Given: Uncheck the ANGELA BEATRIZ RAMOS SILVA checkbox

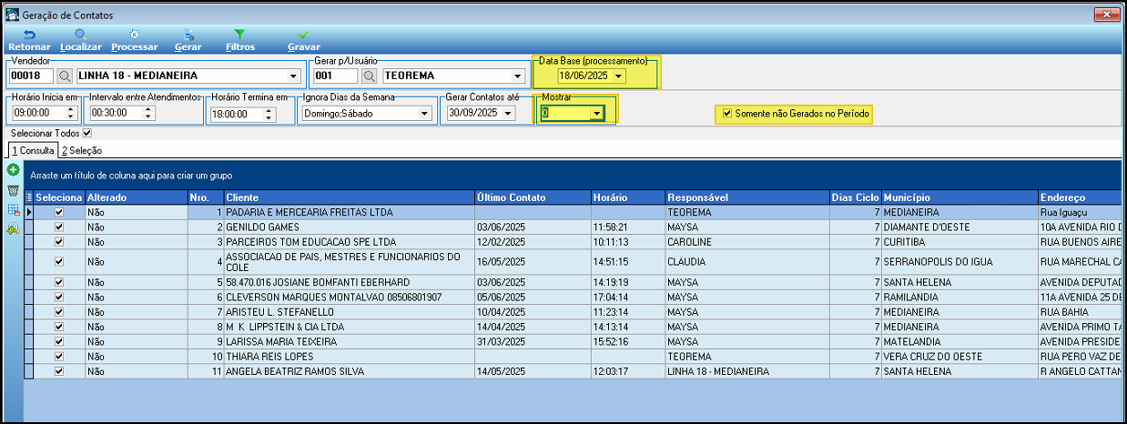Looking at the screenshot, I should (59, 371).
